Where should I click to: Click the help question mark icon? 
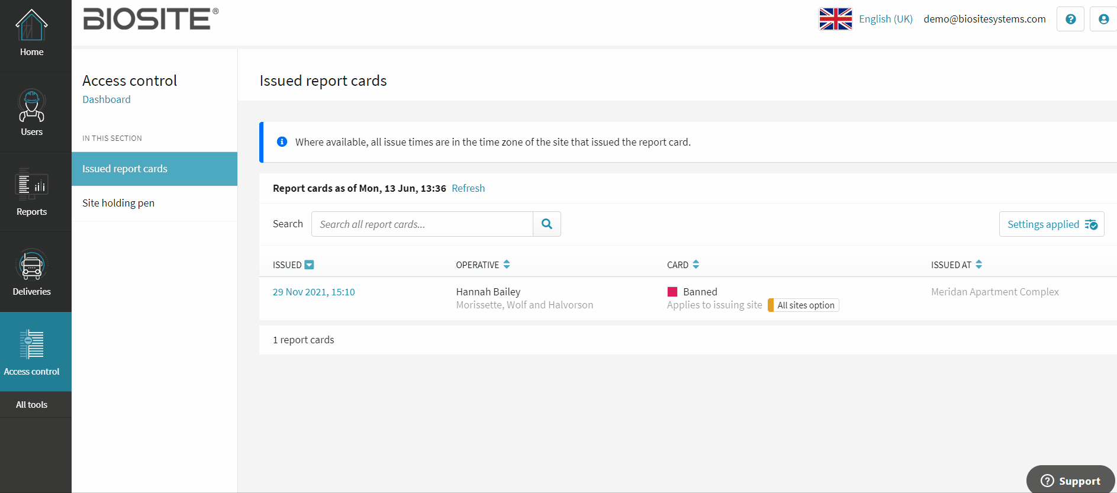tap(1070, 19)
